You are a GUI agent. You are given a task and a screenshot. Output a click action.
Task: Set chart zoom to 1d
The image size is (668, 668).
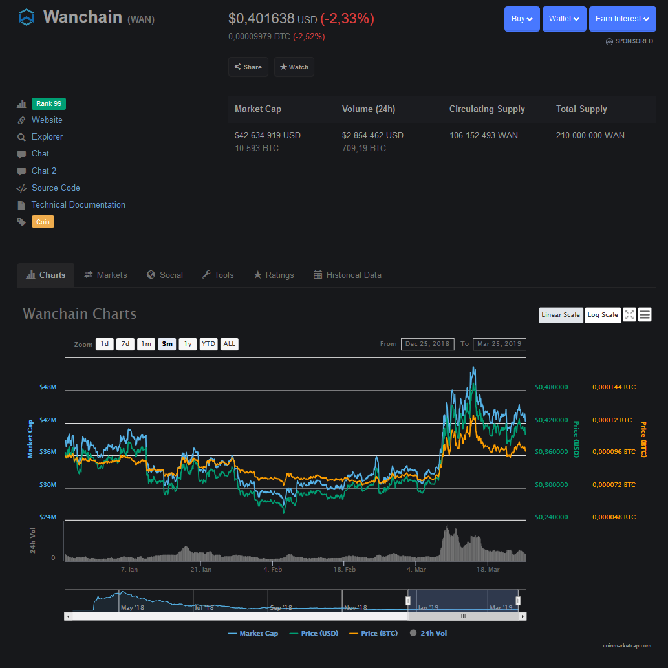[x=105, y=344]
